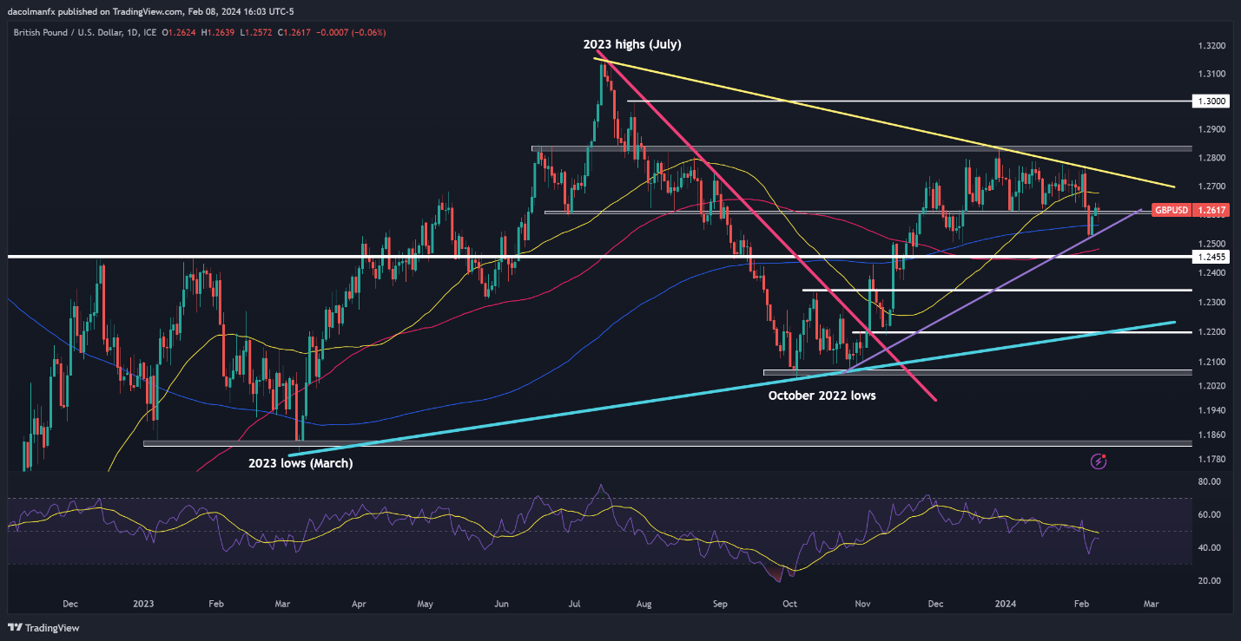Select the '2023 highs (July)' annotation

click(633, 43)
